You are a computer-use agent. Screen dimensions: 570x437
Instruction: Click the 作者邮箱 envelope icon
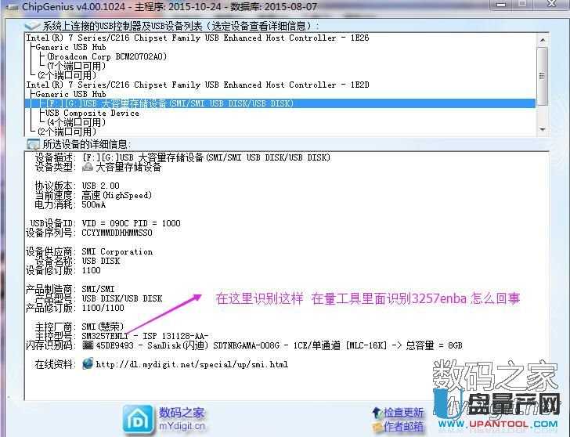377,427
